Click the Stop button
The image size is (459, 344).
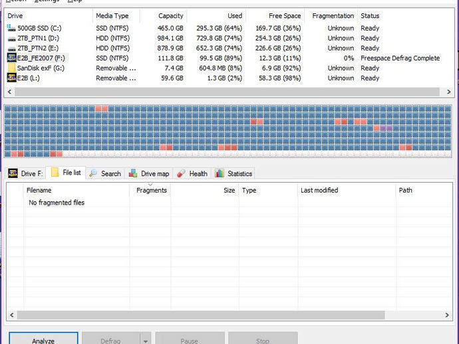(x=263, y=339)
